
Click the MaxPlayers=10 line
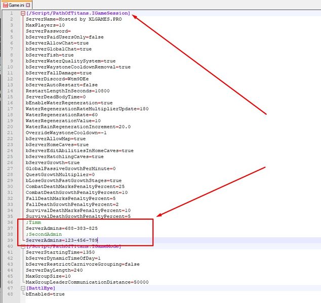point(45,25)
